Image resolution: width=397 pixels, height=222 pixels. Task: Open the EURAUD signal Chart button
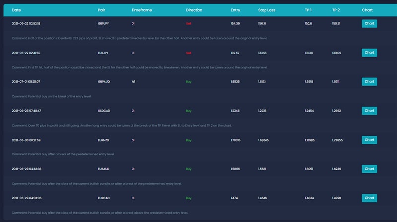(369, 169)
